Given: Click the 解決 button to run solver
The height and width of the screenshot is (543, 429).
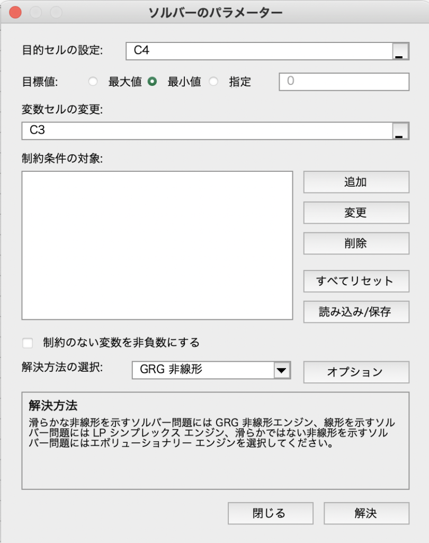Looking at the screenshot, I should (367, 513).
